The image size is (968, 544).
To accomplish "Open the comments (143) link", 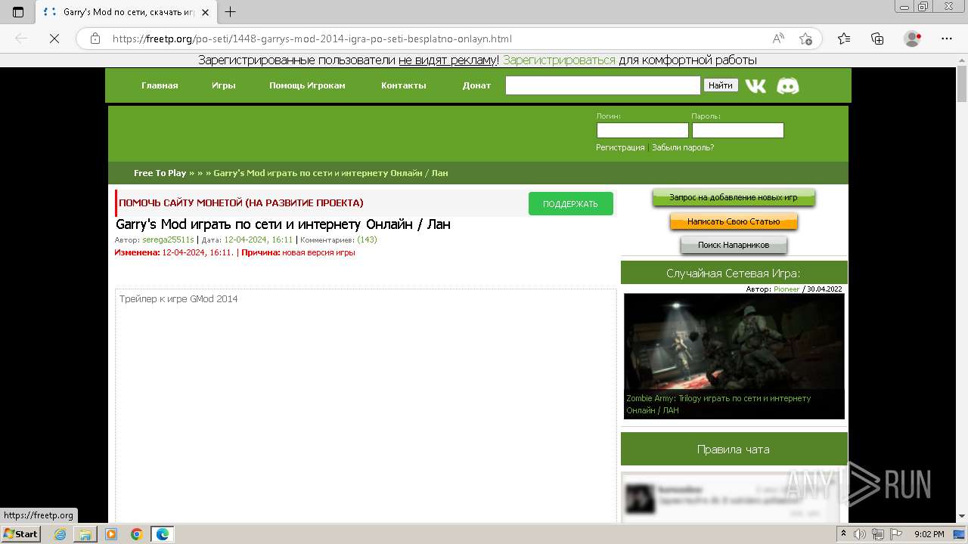I will (367, 240).
